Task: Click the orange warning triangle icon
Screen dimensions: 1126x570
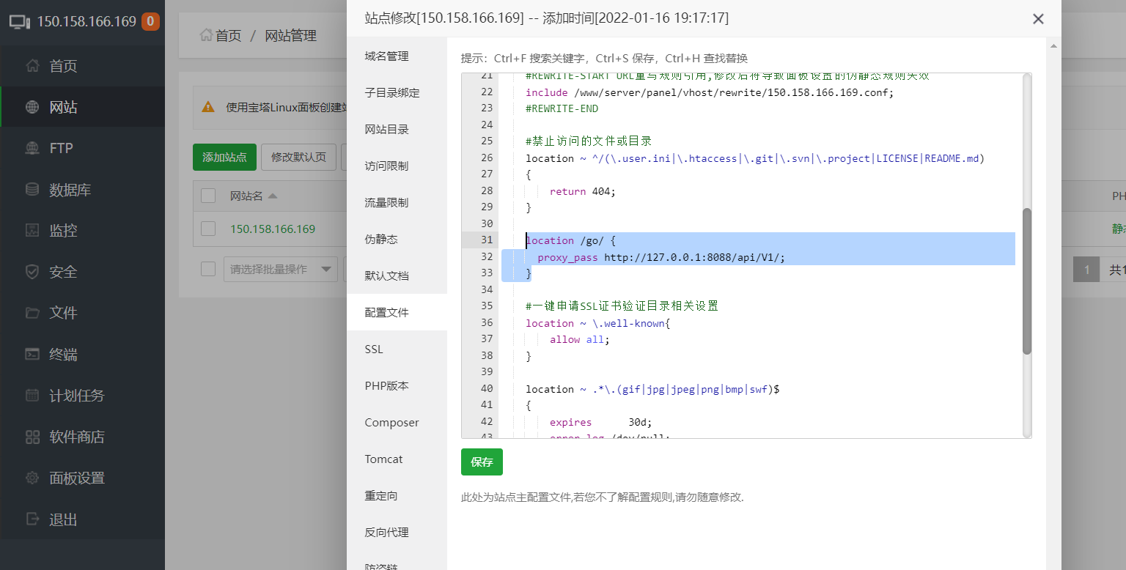Action: point(208,107)
